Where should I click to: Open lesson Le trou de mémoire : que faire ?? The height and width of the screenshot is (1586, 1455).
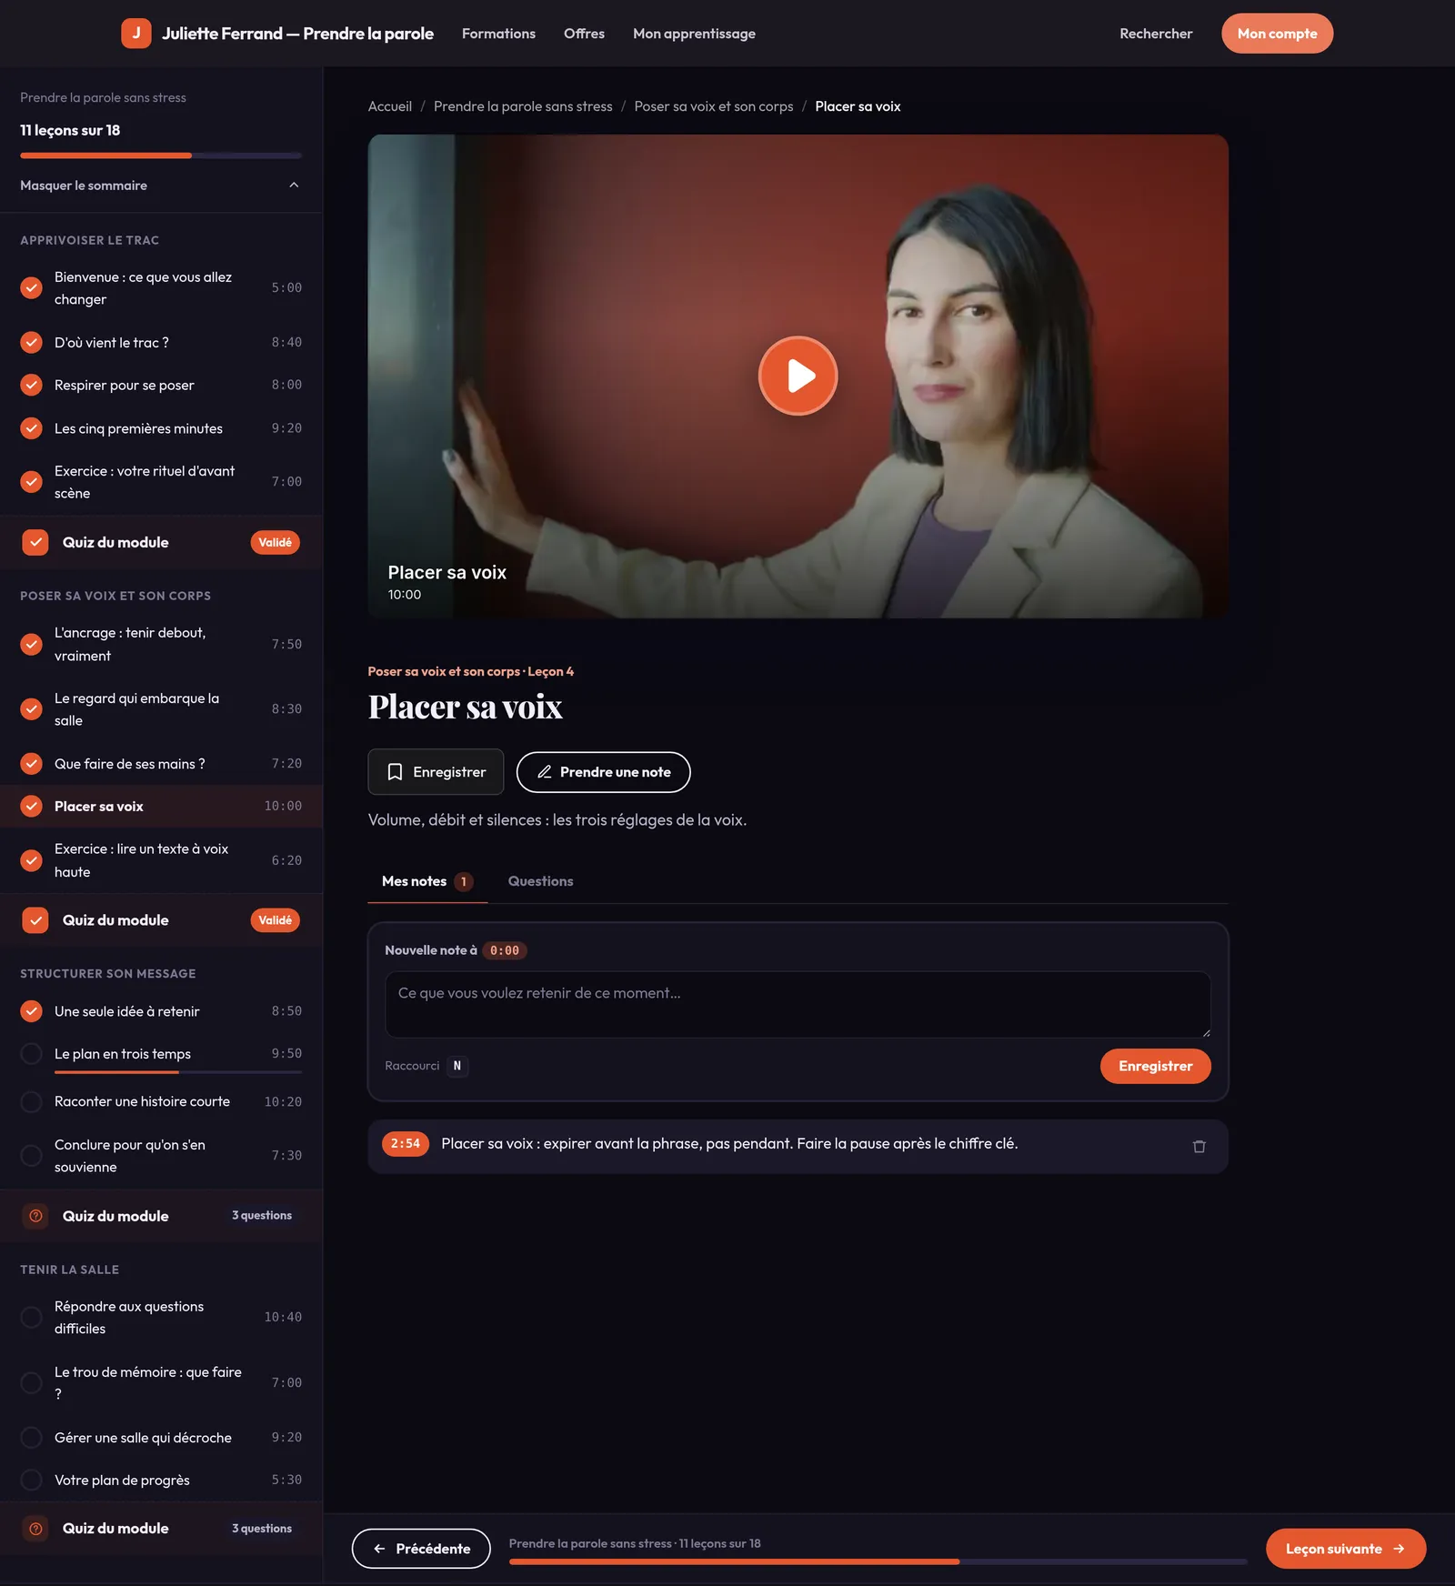coord(161,1382)
